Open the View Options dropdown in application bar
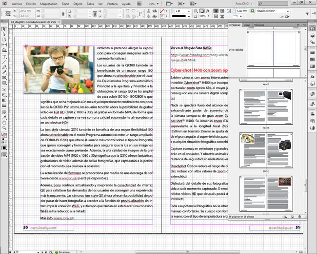317x254 pixels. (x=169, y=3)
